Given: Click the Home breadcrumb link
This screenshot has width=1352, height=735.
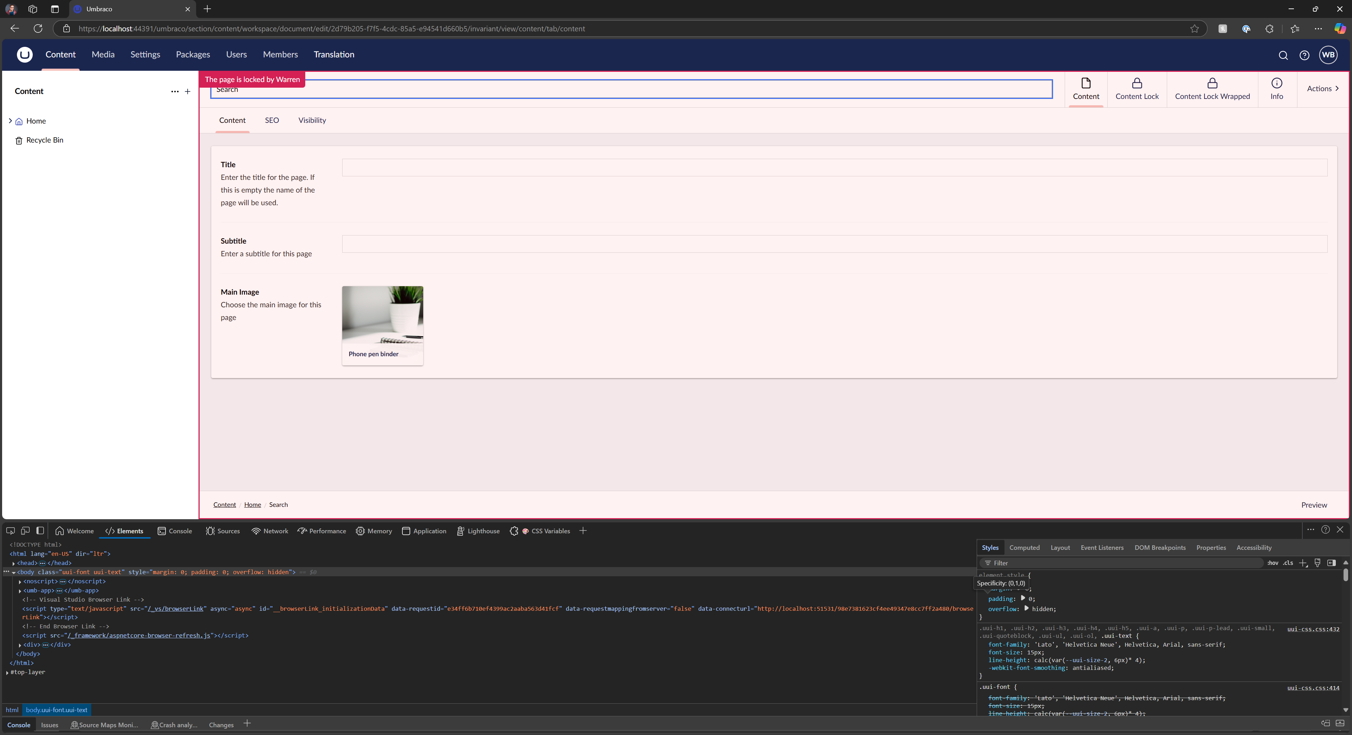Looking at the screenshot, I should [252, 505].
